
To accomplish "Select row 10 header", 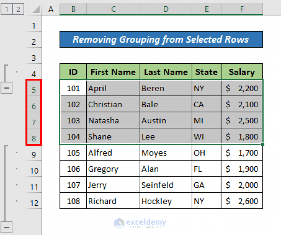I will [x=34, y=169].
